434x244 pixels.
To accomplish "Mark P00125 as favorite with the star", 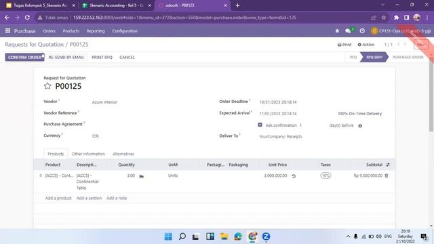I will click(47, 86).
